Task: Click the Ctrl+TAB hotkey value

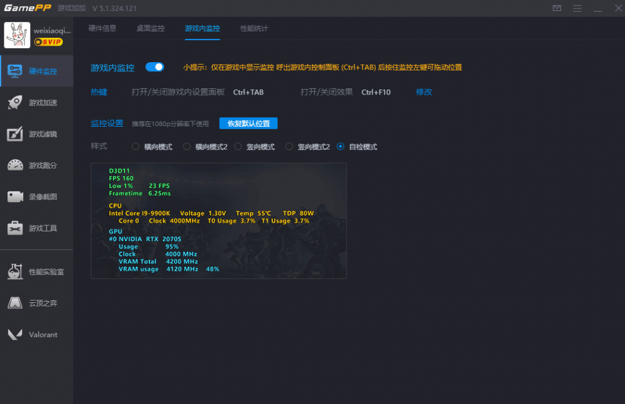Action: [x=248, y=92]
